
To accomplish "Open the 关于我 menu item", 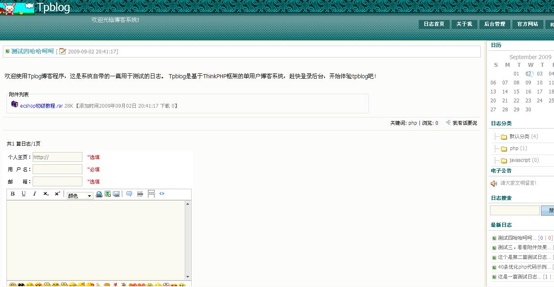I will coord(464,24).
